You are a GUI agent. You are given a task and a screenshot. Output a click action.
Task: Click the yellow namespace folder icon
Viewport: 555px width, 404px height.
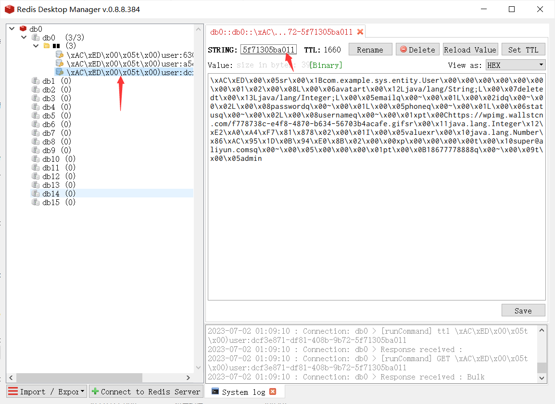pos(46,46)
